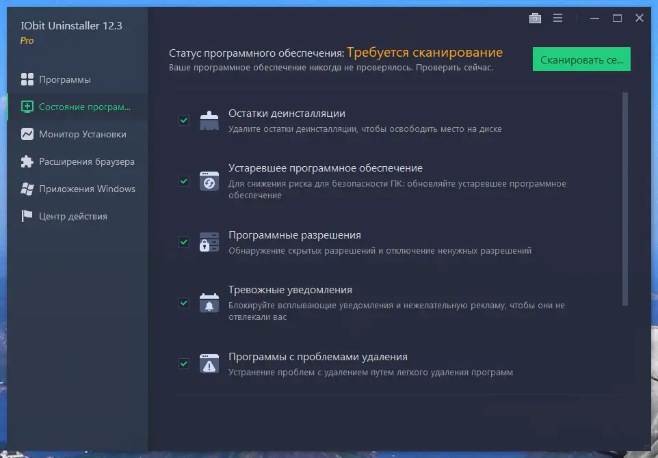The height and width of the screenshot is (458, 658).
Task: Click the Расширения браузера puzzle icon
Action: pyautogui.click(x=27, y=161)
